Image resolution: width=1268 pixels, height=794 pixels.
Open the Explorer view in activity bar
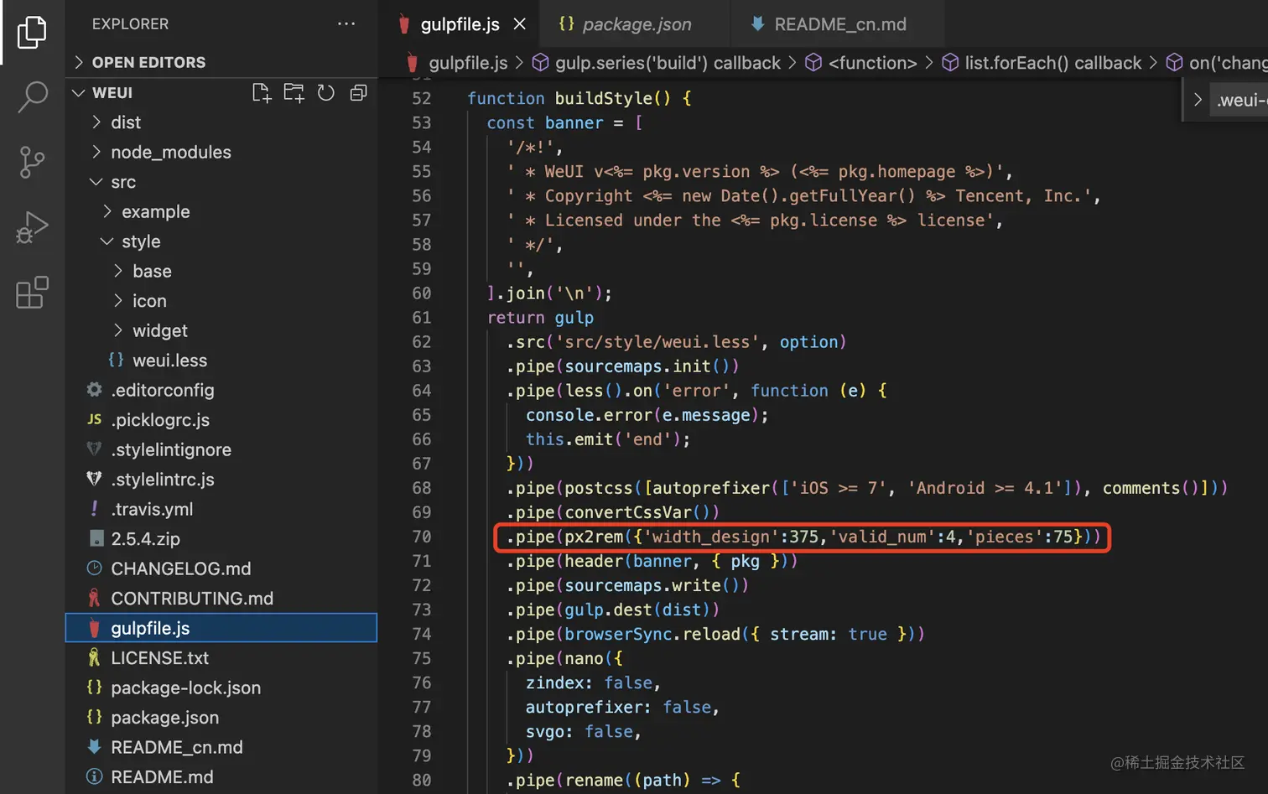[x=32, y=32]
